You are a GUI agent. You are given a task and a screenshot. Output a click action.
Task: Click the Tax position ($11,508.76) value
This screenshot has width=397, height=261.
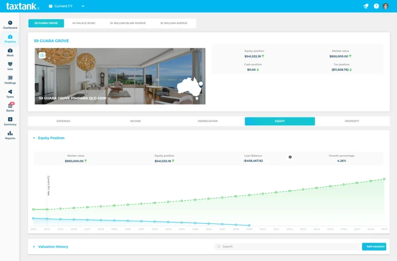[x=341, y=69]
